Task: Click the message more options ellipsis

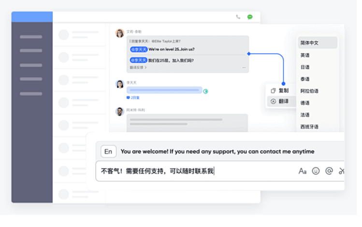Action: tap(244, 68)
